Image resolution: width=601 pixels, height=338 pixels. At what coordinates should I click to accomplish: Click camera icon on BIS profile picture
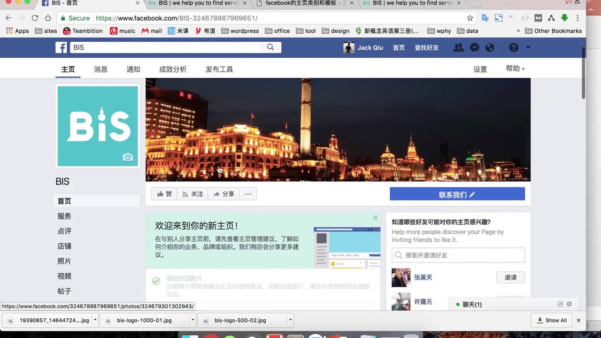(128, 157)
